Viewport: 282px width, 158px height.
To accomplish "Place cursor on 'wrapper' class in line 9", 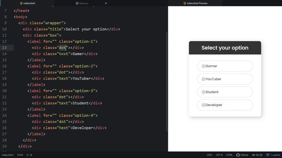I will click(x=53, y=23).
